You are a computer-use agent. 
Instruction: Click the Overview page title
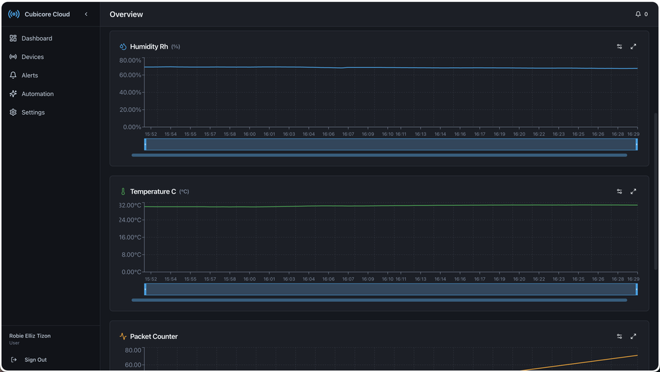[x=126, y=14]
